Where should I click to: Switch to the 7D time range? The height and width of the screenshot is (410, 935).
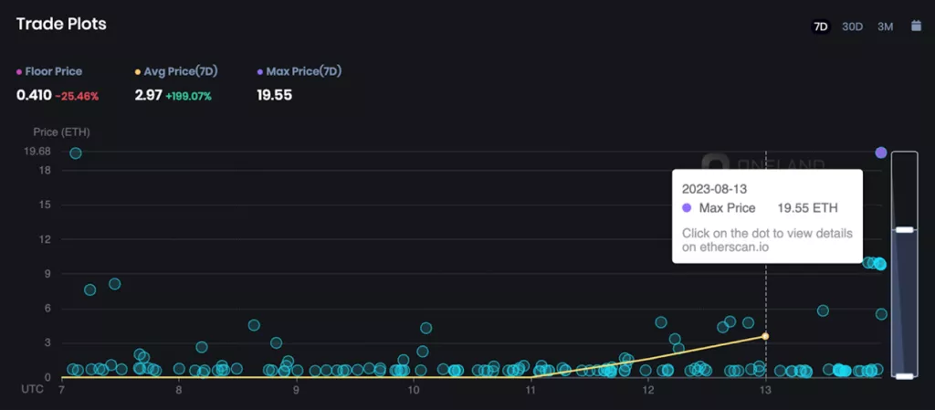[x=820, y=26]
